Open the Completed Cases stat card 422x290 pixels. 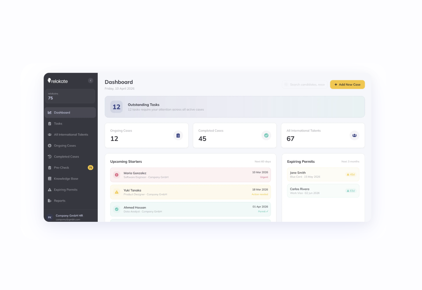tap(235, 135)
